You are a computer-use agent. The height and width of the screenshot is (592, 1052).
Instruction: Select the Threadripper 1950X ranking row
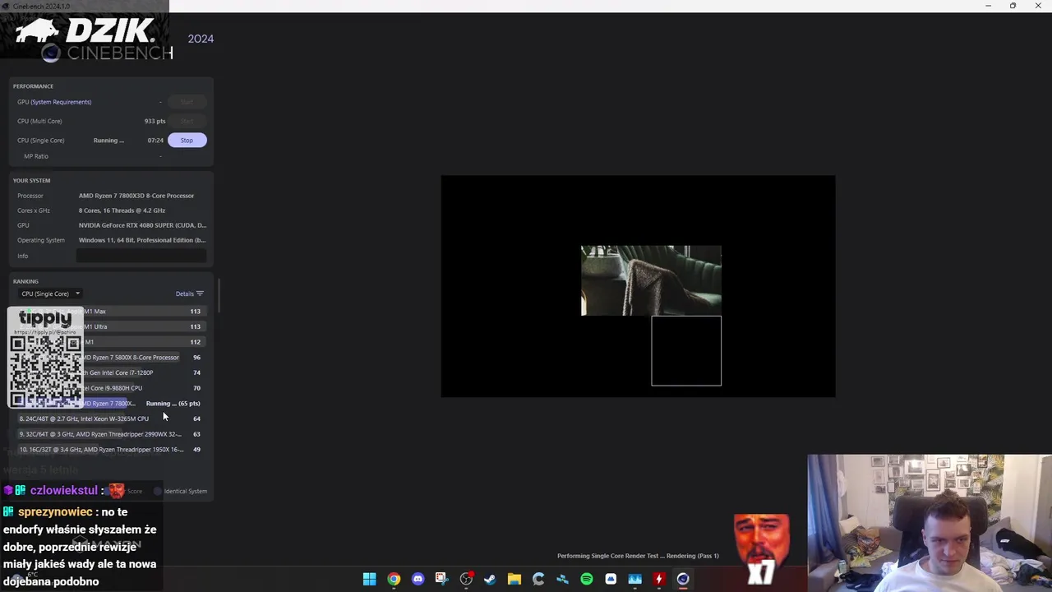[x=110, y=450]
